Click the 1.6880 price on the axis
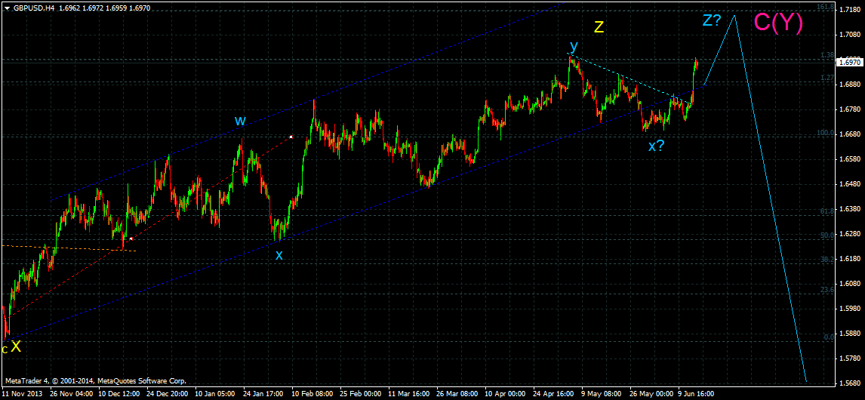This screenshot has width=865, height=400. pos(850,85)
